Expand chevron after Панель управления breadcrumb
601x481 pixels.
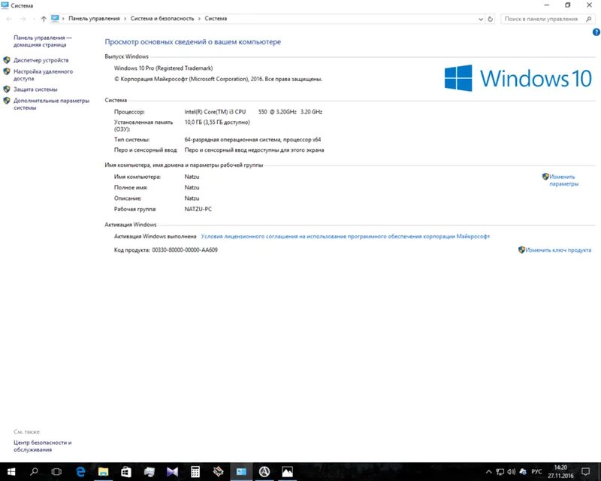(125, 19)
